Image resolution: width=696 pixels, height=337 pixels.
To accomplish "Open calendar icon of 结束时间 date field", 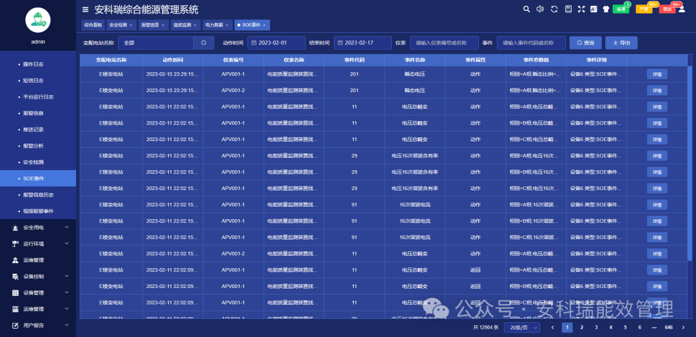I will (340, 43).
